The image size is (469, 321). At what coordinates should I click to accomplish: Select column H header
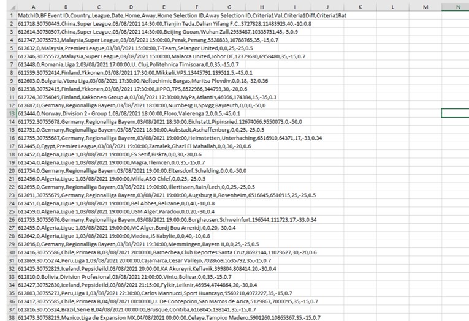click(x=262, y=7)
